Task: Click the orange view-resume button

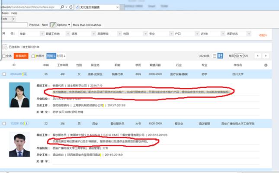Action: [21, 56]
